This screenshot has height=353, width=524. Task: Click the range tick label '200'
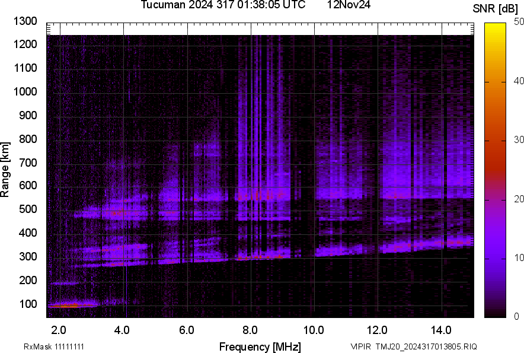pyautogui.click(x=28, y=280)
